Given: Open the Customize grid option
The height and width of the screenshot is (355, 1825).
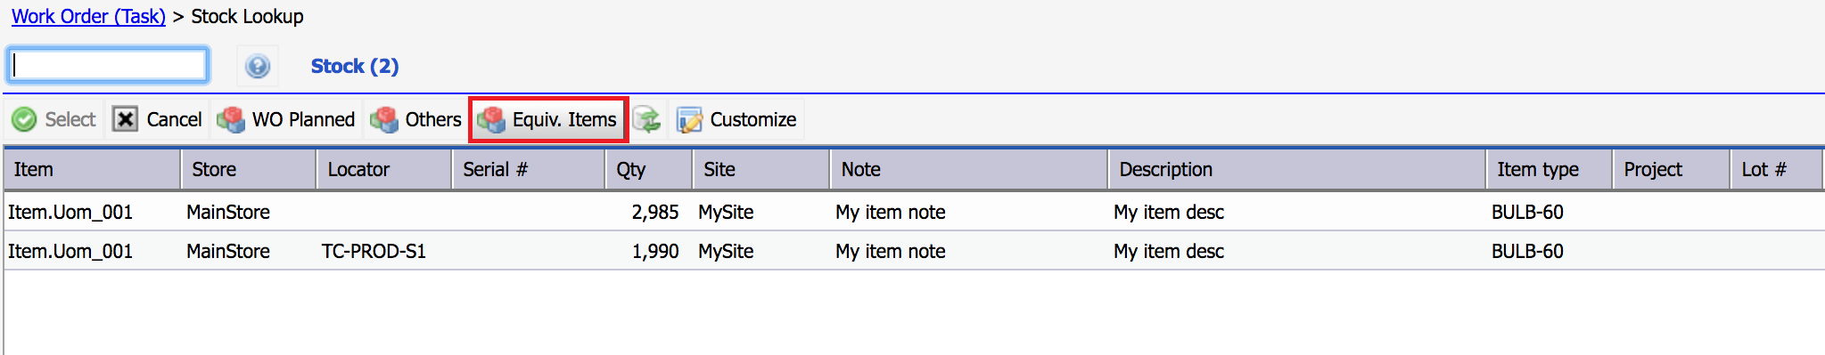Looking at the screenshot, I should (x=736, y=119).
